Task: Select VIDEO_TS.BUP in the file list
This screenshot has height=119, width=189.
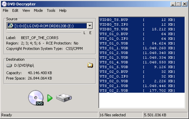Action: click(142, 20)
